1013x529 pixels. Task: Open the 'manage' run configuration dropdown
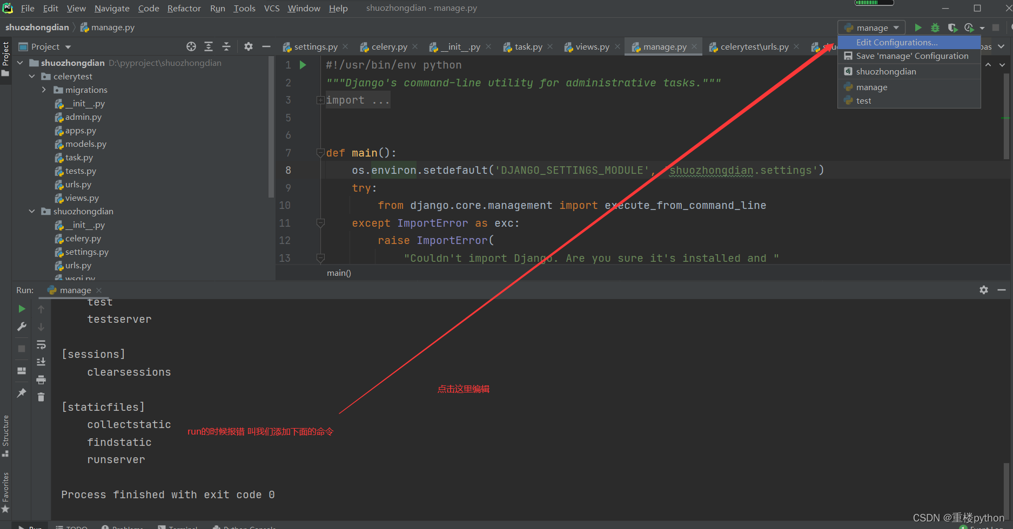[x=871, y=28]
